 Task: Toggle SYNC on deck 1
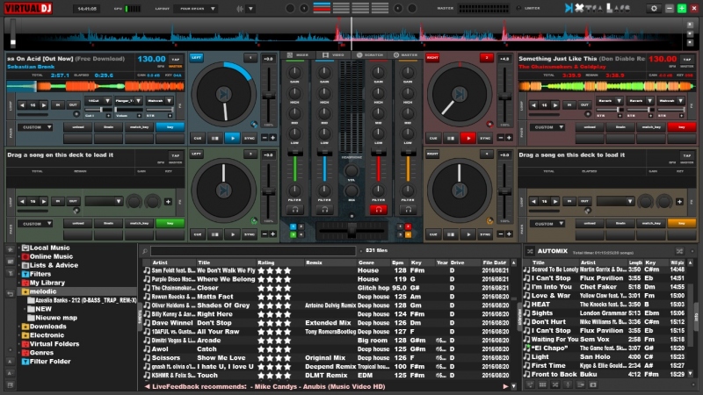(250, 139)
